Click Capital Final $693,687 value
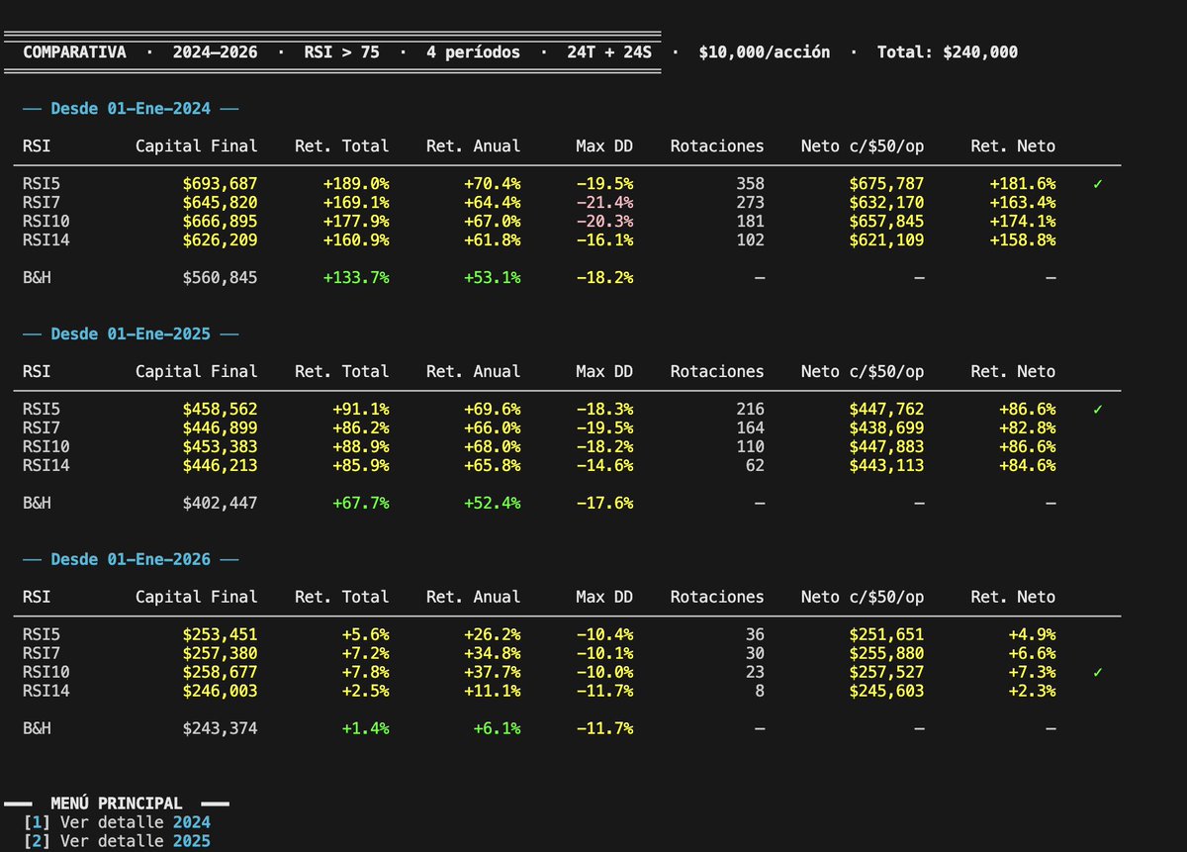This screenshot has height=852, width=1187. click(x=220, y=184)
